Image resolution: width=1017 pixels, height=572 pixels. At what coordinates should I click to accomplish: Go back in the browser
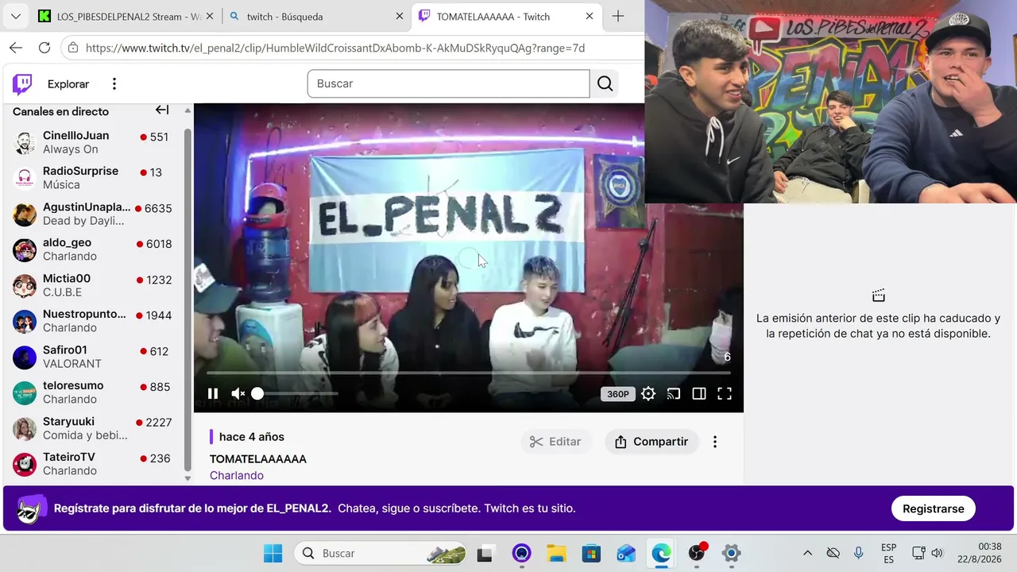[16, 48]
